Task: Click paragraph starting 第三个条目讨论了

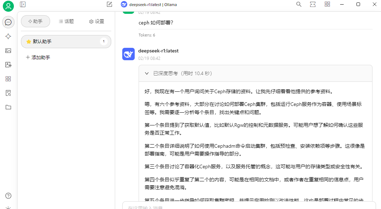Action: point(254,166)
